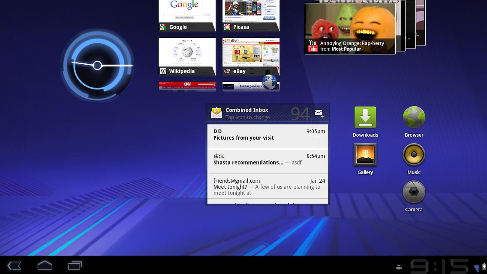The image size is (487, 274).
Task: Tap the Android debug notification icon
Action: coord(399,267)
